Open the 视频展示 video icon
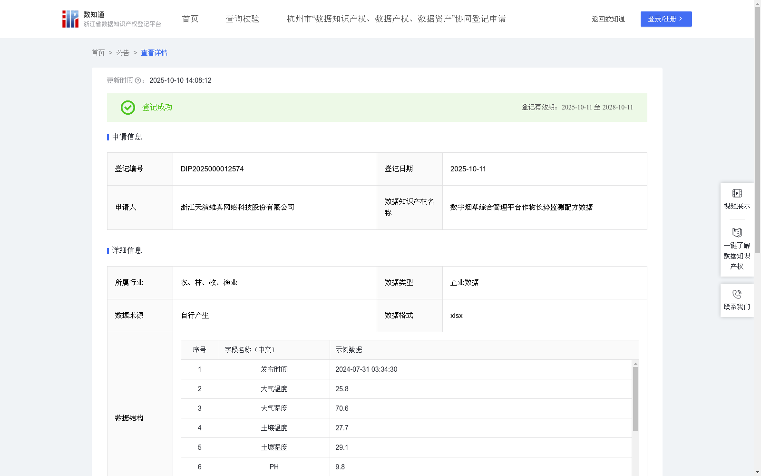The image size is (761, 476). [737, 193]
